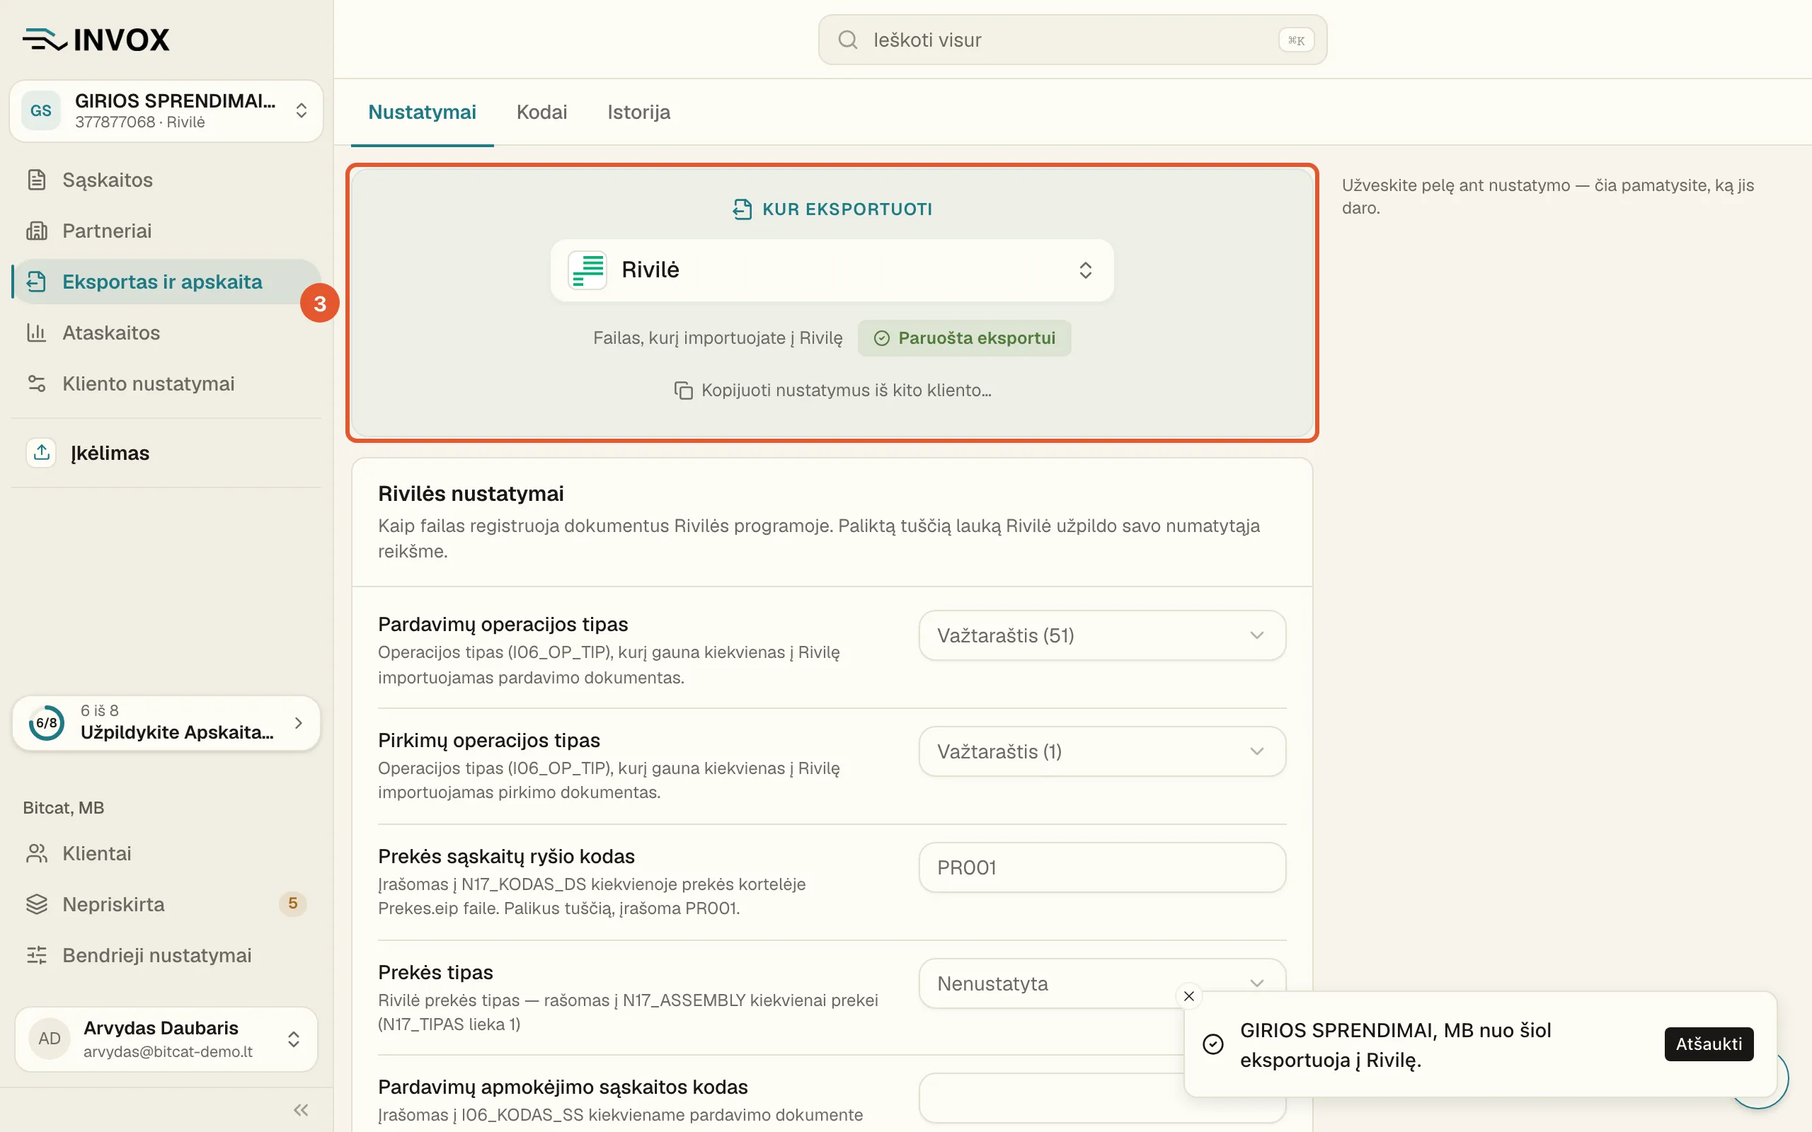
Task: Go to Partneriai section
Action: [166, 231]
